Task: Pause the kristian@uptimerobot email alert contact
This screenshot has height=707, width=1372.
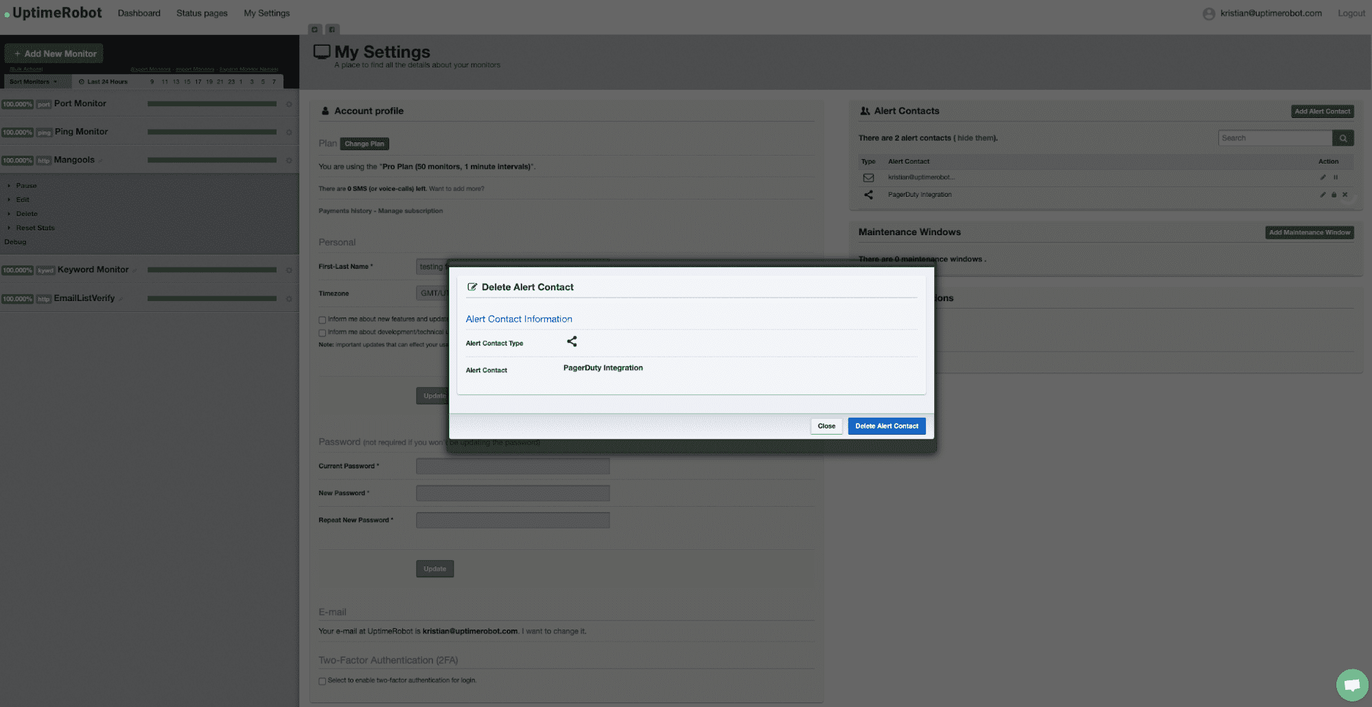Action: [1336, 177]
